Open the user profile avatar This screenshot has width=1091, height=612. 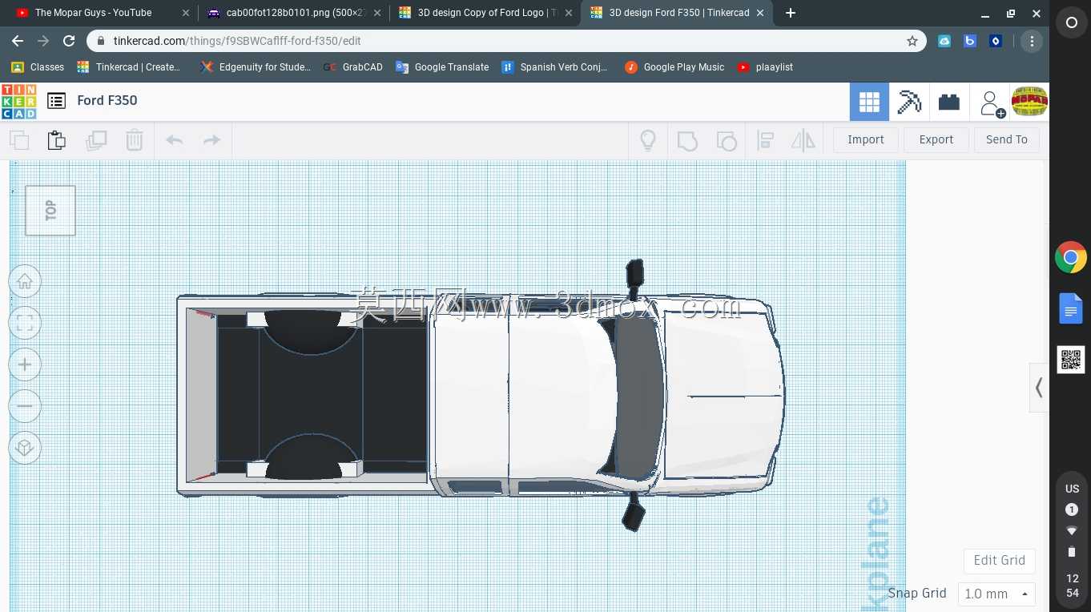pyautogui.click(x=1029, y=102)
